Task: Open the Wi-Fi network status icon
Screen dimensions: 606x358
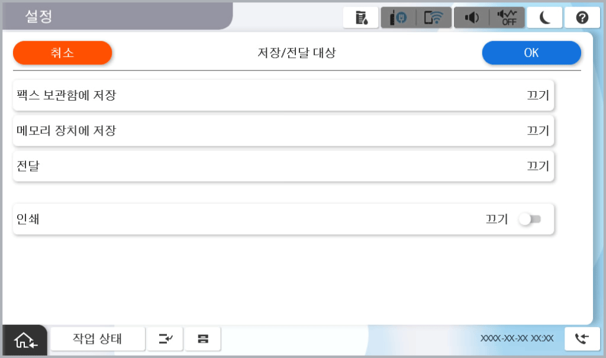Action: pyautogui.click(x=434, y=18)
